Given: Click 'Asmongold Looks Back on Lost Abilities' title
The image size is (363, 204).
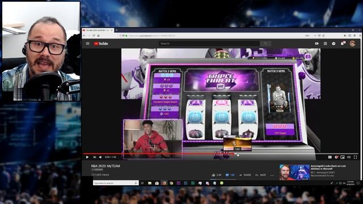Looking at the screenshot, I should coord(328,168).
